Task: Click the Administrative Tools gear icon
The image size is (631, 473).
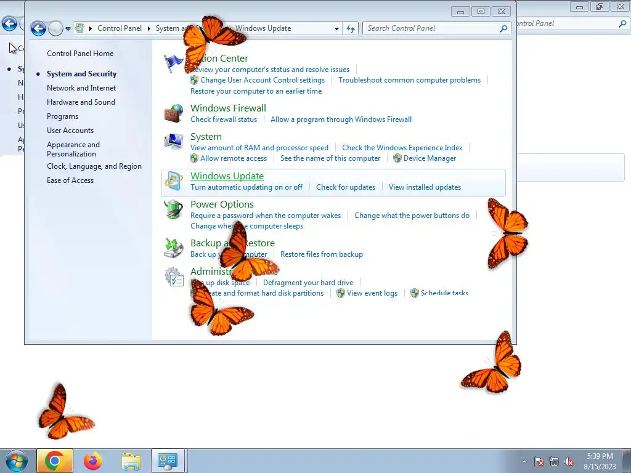Action: click(x=173, y=277)
